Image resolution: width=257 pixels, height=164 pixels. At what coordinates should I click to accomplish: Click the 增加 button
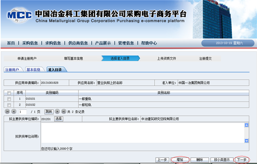point(180,160)
